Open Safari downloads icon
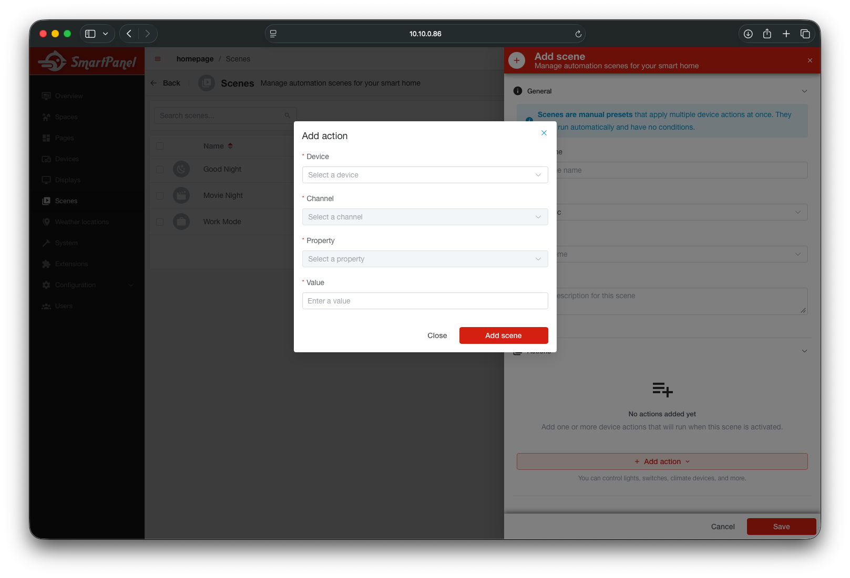The image size is (850, 578). click(x=748, y=34)
